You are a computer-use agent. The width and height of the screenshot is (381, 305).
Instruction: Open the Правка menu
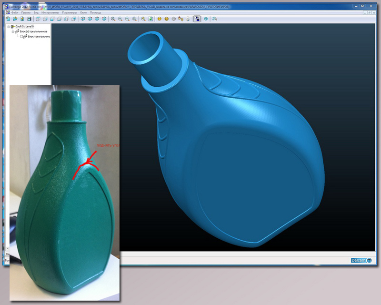pyautogui.click(x=26, y=12)
